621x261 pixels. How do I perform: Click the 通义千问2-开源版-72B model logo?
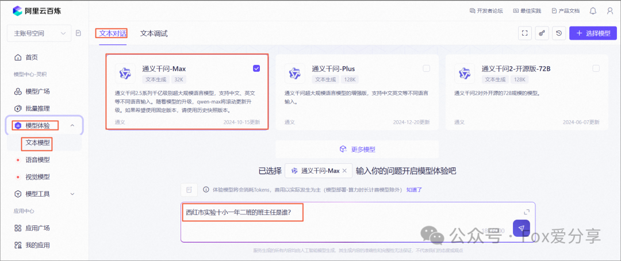[465, 73]
